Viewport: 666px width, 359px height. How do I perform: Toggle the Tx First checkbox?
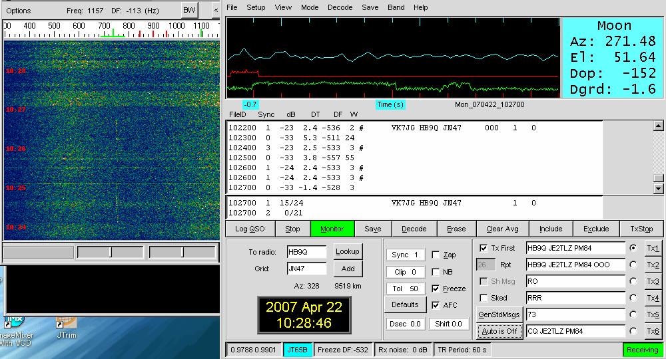tap(484, 248)
